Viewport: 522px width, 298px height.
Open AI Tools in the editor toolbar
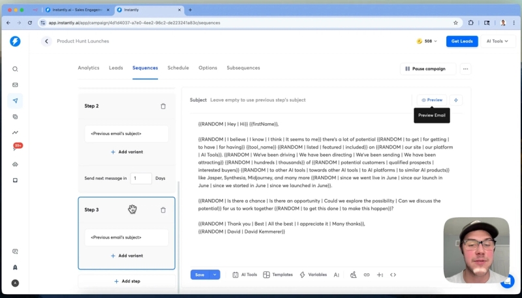click(x=245, y=275)
